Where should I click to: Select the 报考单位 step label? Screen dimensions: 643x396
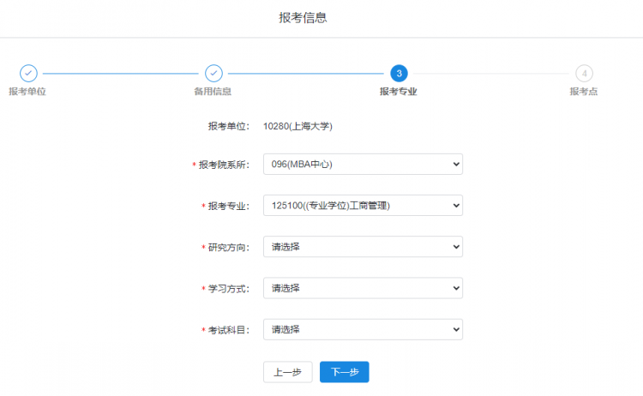27,92
